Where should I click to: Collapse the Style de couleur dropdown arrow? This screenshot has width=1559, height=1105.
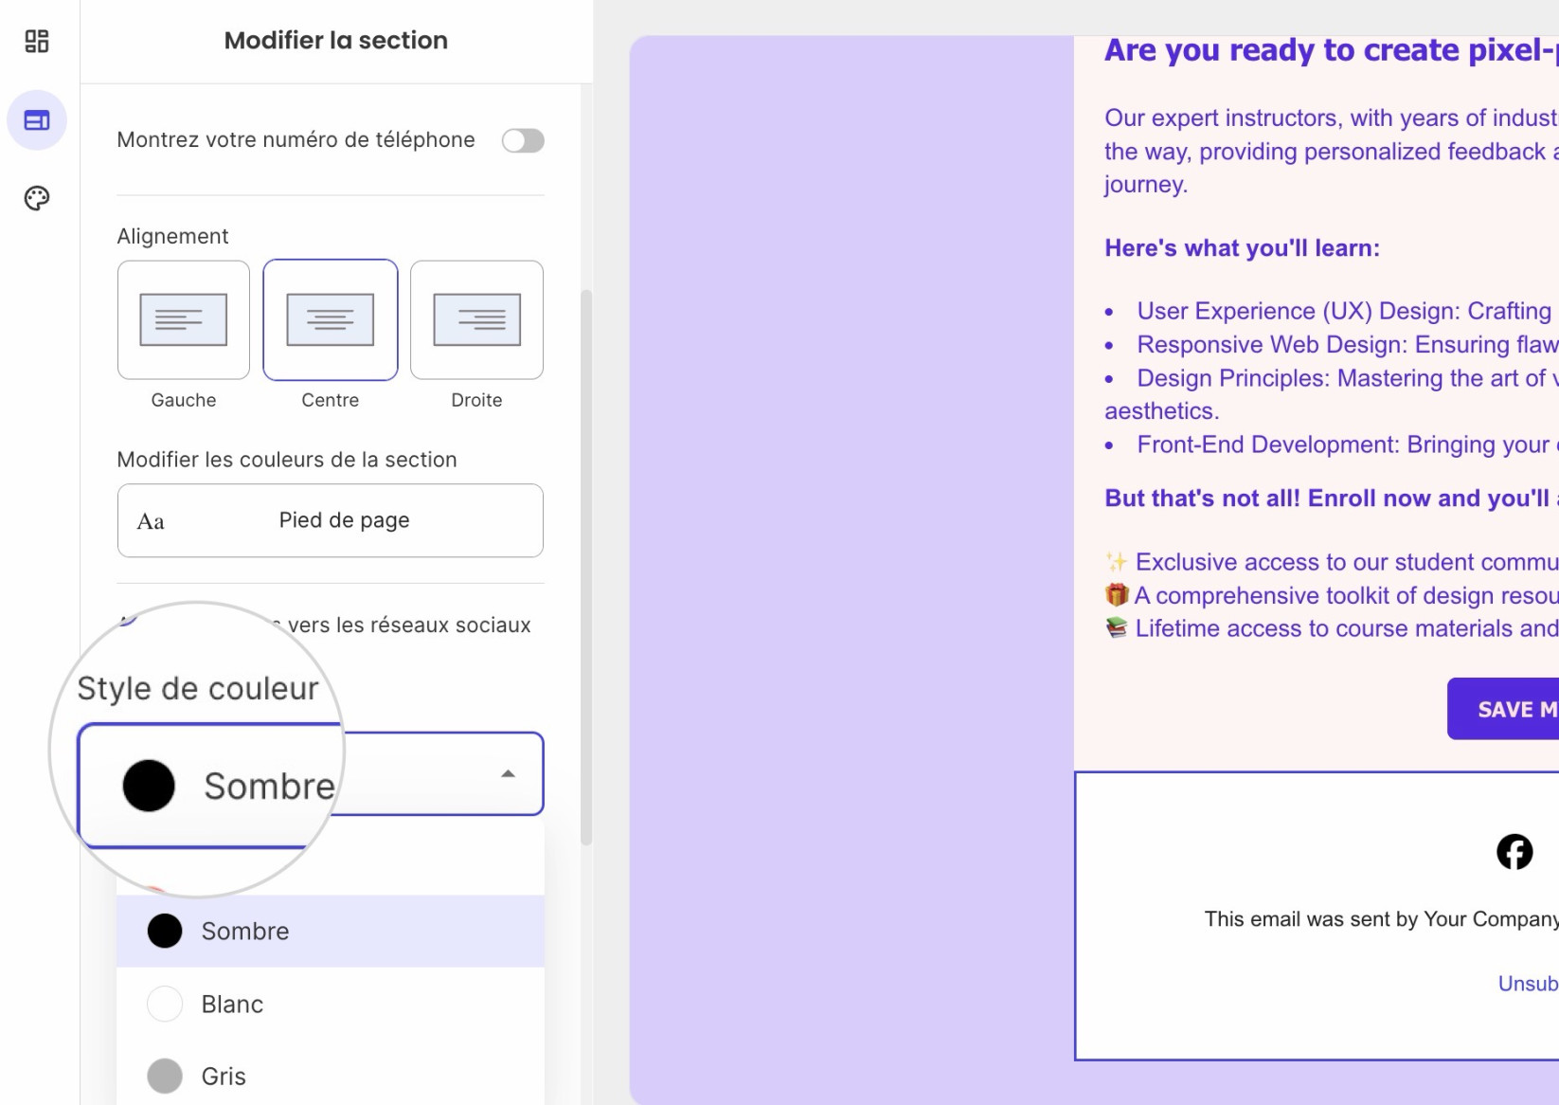point(509,773)
